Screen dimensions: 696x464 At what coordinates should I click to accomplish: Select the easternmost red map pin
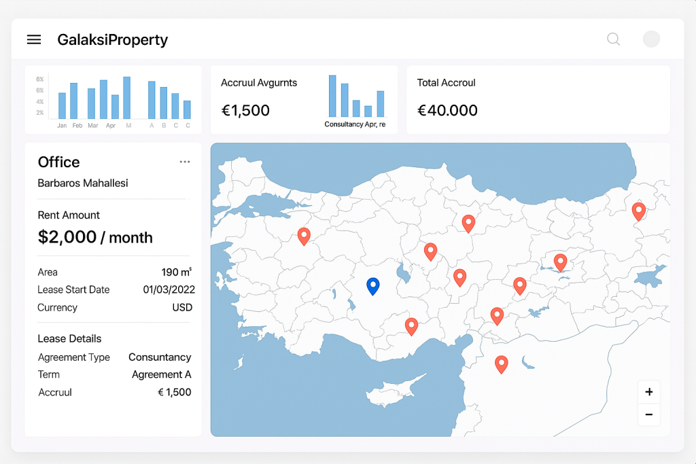coord(638,211)
